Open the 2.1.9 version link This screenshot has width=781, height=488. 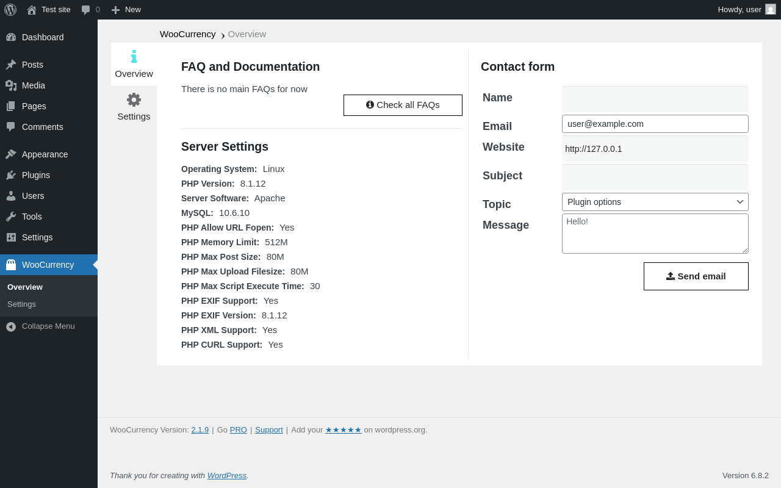[x=200, y=429]
